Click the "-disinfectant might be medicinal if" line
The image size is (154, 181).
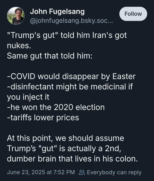(x=70, y=87)
